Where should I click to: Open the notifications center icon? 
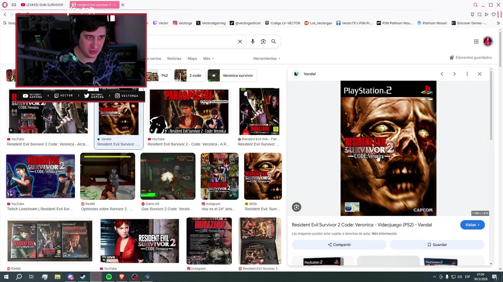(495, 277)
